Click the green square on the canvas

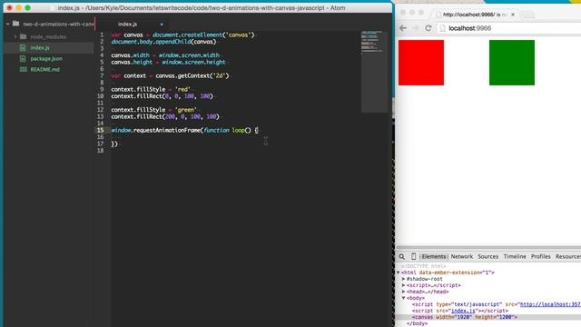pyautogui.click(x=512, y=63)
